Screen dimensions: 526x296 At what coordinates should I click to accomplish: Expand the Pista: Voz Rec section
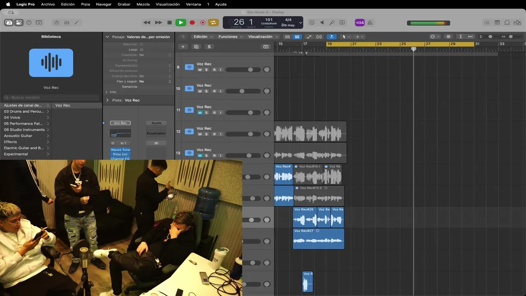[x=108, y=100]
